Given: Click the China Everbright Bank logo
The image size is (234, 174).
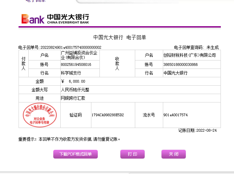Looking at the screenshot, I should click(55, 19).
